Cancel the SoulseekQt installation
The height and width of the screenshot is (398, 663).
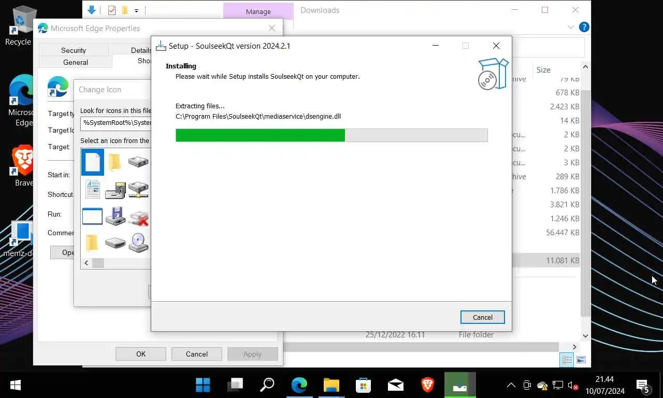pos(482,317)
